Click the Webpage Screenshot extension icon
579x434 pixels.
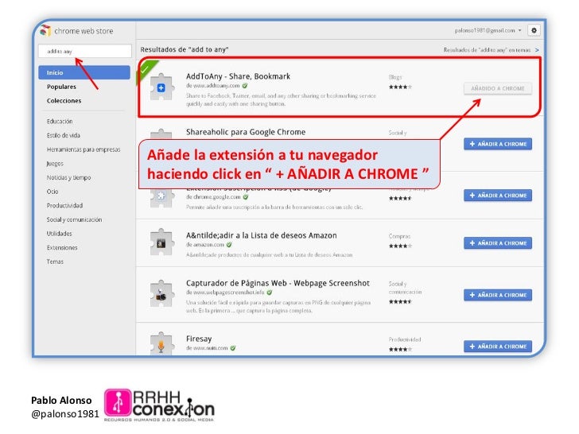[161, 294]
